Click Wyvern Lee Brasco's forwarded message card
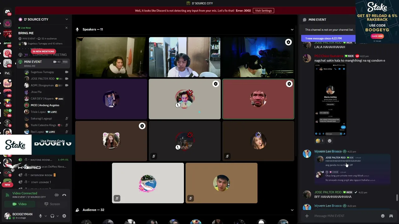 pyautogui.click(x=352, y=169)
